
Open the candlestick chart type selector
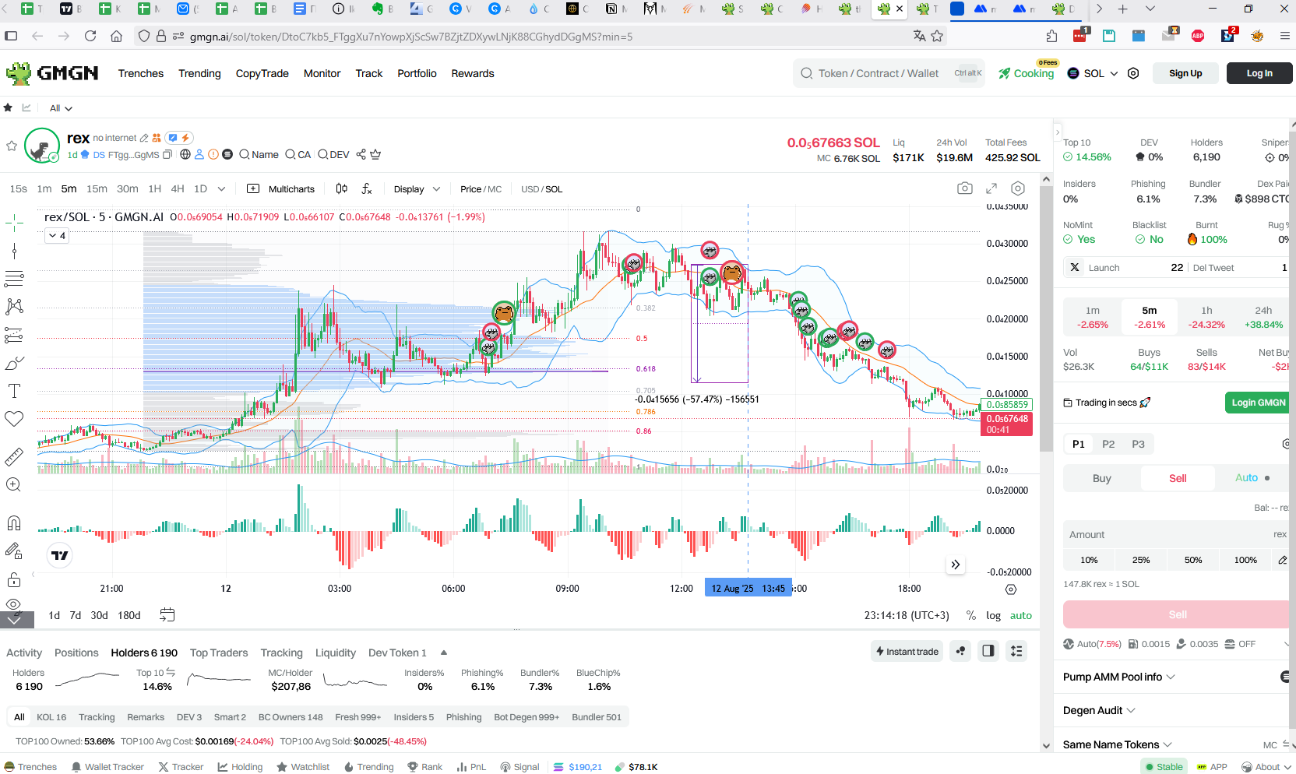coord(342,189)
